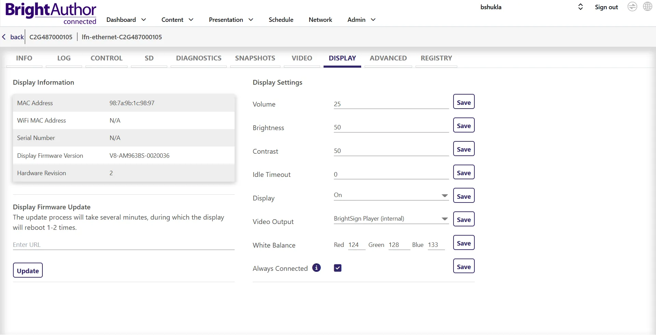Save the Display power setting
This screenshot has width=656, height=335.
[x=464, y=196]
